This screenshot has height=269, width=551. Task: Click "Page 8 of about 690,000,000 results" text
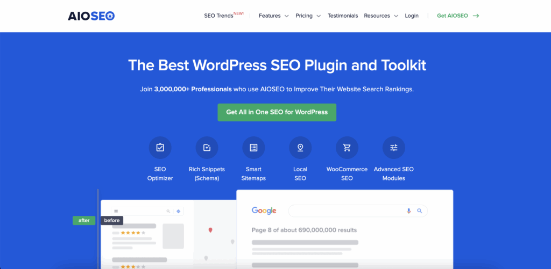305,230
